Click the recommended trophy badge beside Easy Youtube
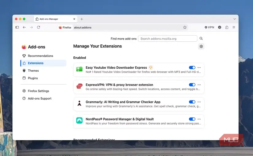Screen dimensions: 253x156 point(151,68)
